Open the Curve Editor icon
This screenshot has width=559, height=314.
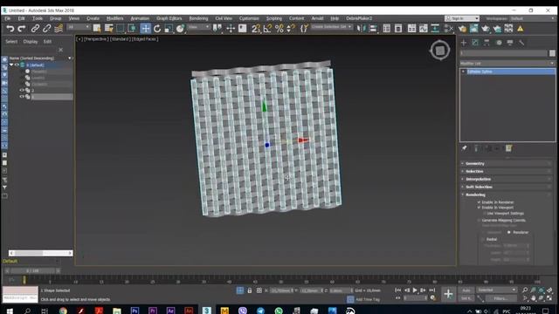click(423, 29)
